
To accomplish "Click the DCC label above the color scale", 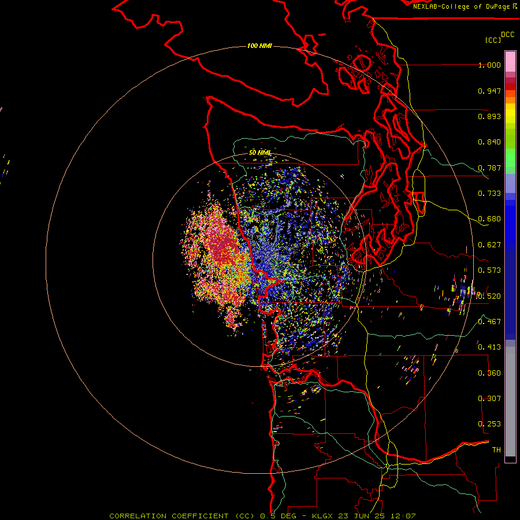I will [x=507, y=34].
